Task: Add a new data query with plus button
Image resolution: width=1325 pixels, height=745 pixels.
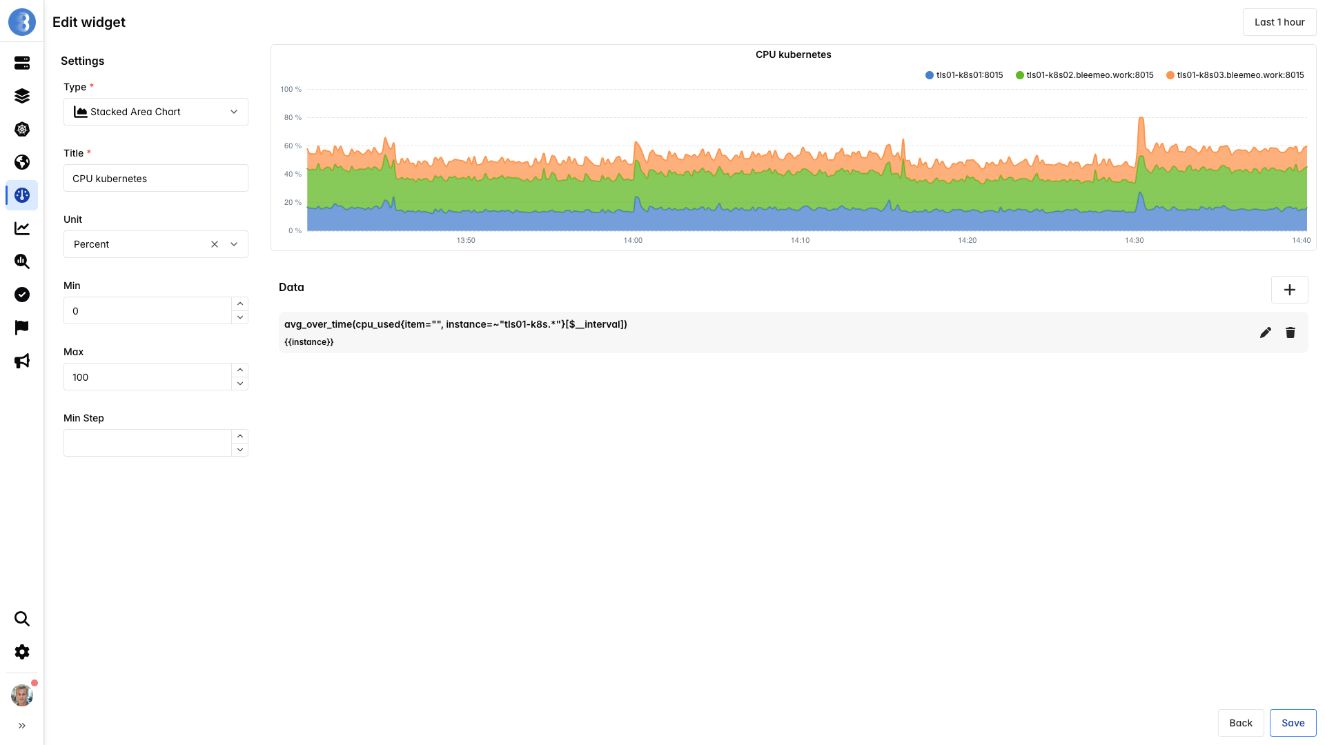Action: pos(1290,290)
